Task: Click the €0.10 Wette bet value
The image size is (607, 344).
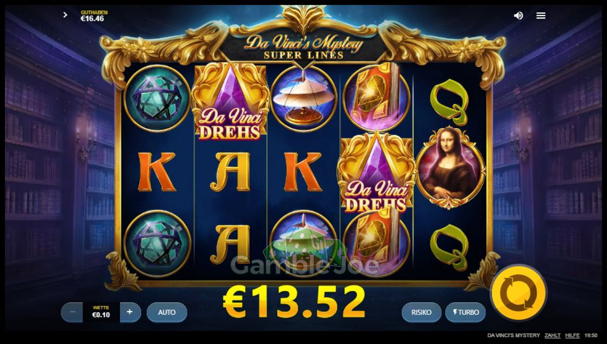Action: (101, 315)
